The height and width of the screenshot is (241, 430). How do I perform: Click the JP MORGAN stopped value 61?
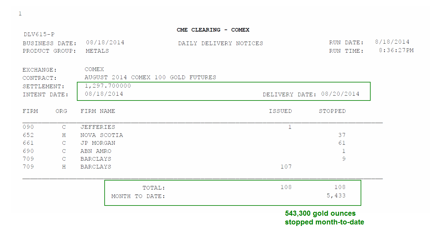(342, 143)
